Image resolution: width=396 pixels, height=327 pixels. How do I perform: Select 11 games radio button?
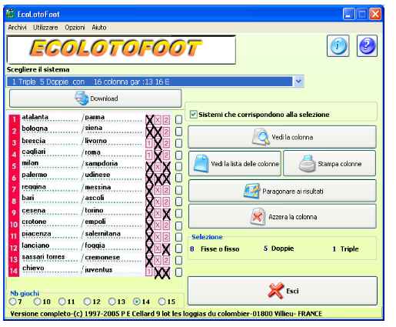(x=62, y=302)
